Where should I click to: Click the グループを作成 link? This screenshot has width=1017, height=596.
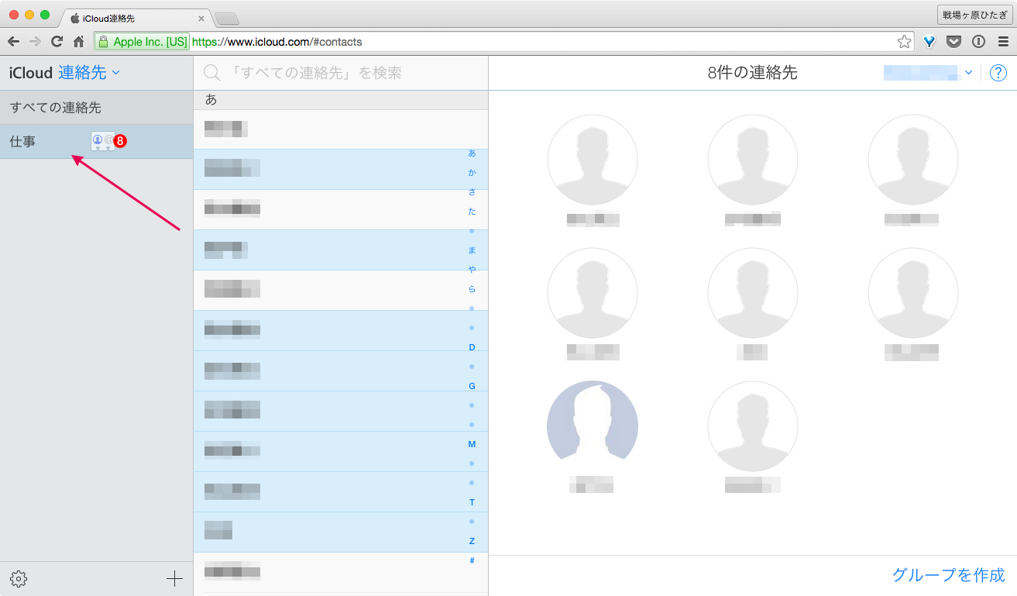click(948, 575)
